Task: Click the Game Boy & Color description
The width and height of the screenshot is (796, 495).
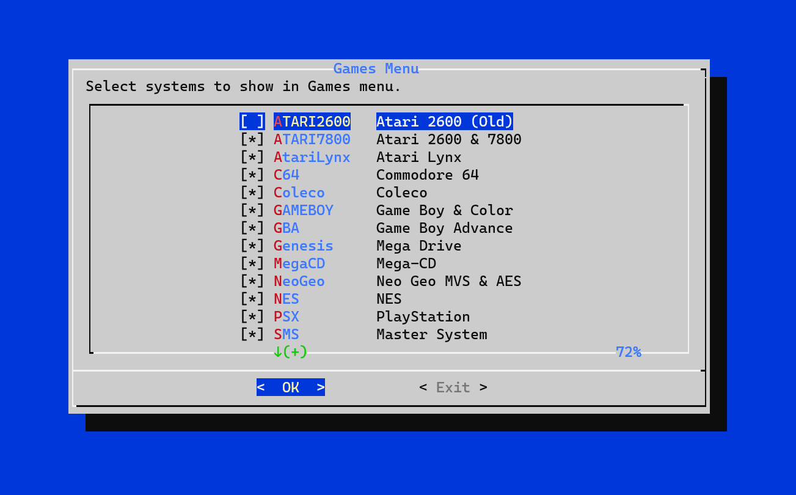Action: coord(445,210)
